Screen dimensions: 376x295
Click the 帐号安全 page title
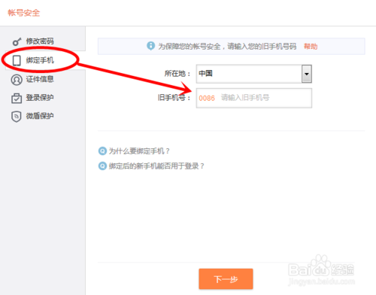click(24, 13)
